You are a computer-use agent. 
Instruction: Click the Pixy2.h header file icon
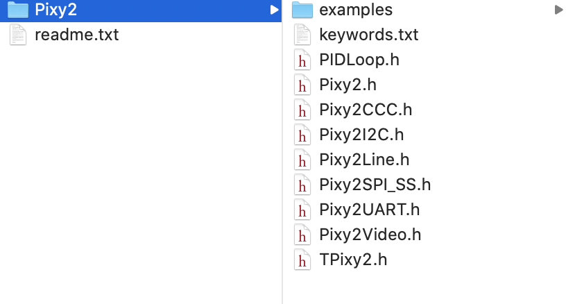click(302, 85)
